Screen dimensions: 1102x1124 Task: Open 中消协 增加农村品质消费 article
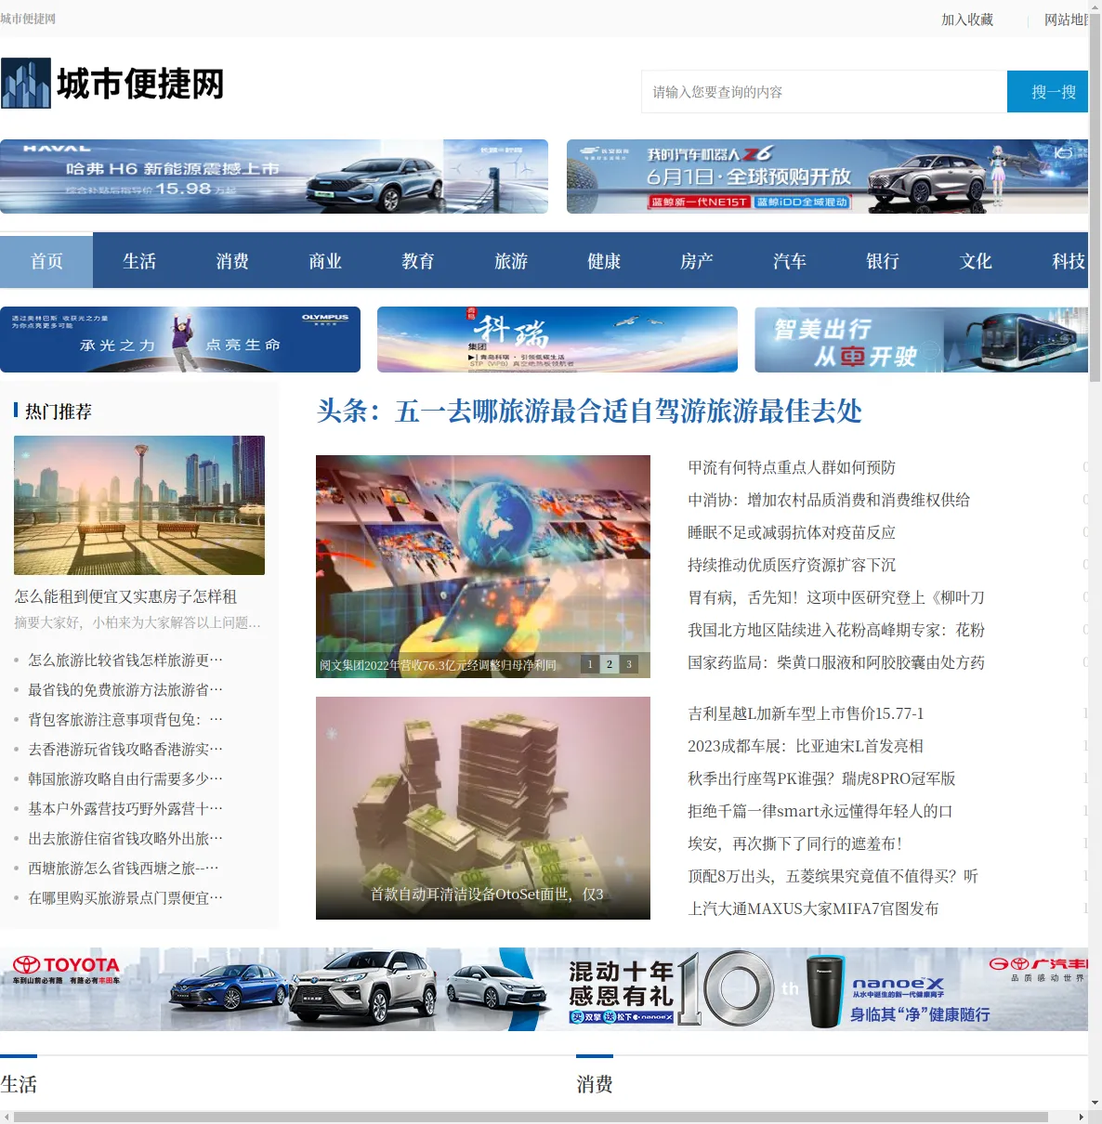(x=829, y=500)
